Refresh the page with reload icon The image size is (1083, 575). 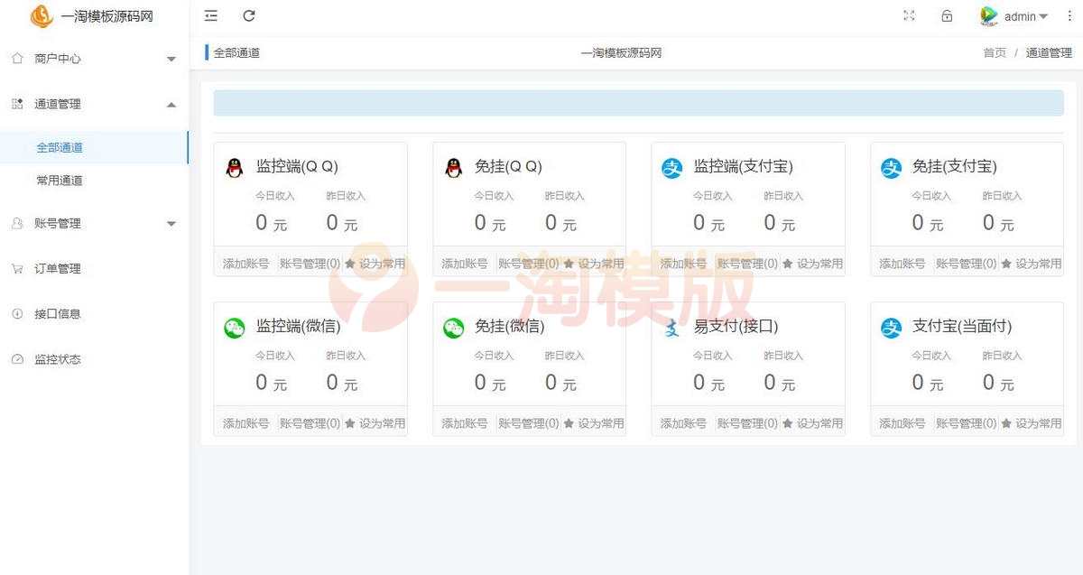coord(249,15)
